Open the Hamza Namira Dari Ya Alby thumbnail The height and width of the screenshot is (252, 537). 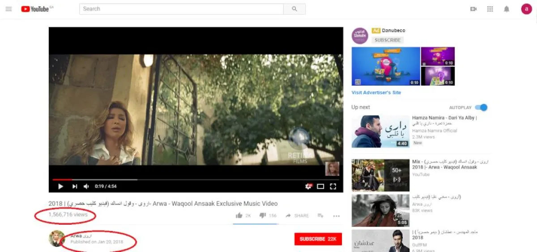(x=380, y=131)
